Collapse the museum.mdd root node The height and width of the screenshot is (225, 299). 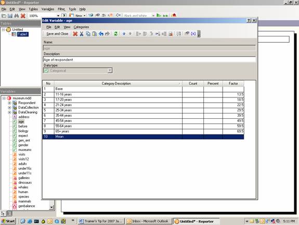pyautogui.click(x=4, y=98)
